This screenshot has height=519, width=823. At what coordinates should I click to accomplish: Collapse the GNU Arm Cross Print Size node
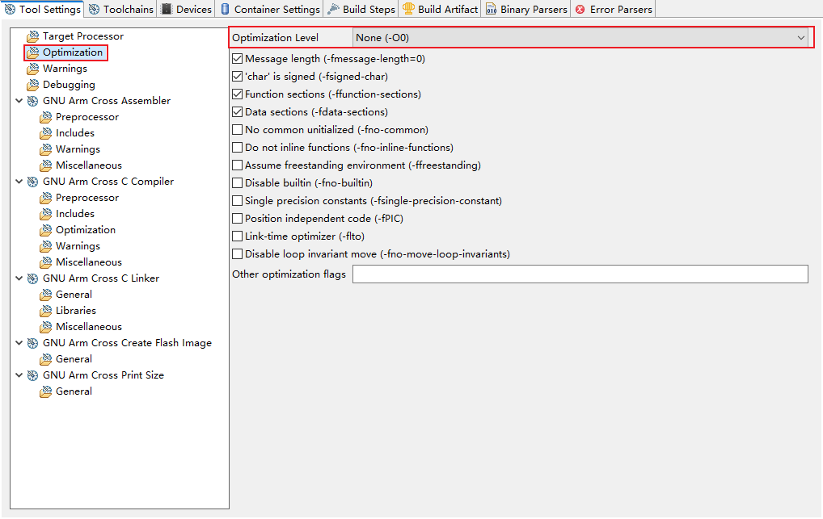click(19, 375)
